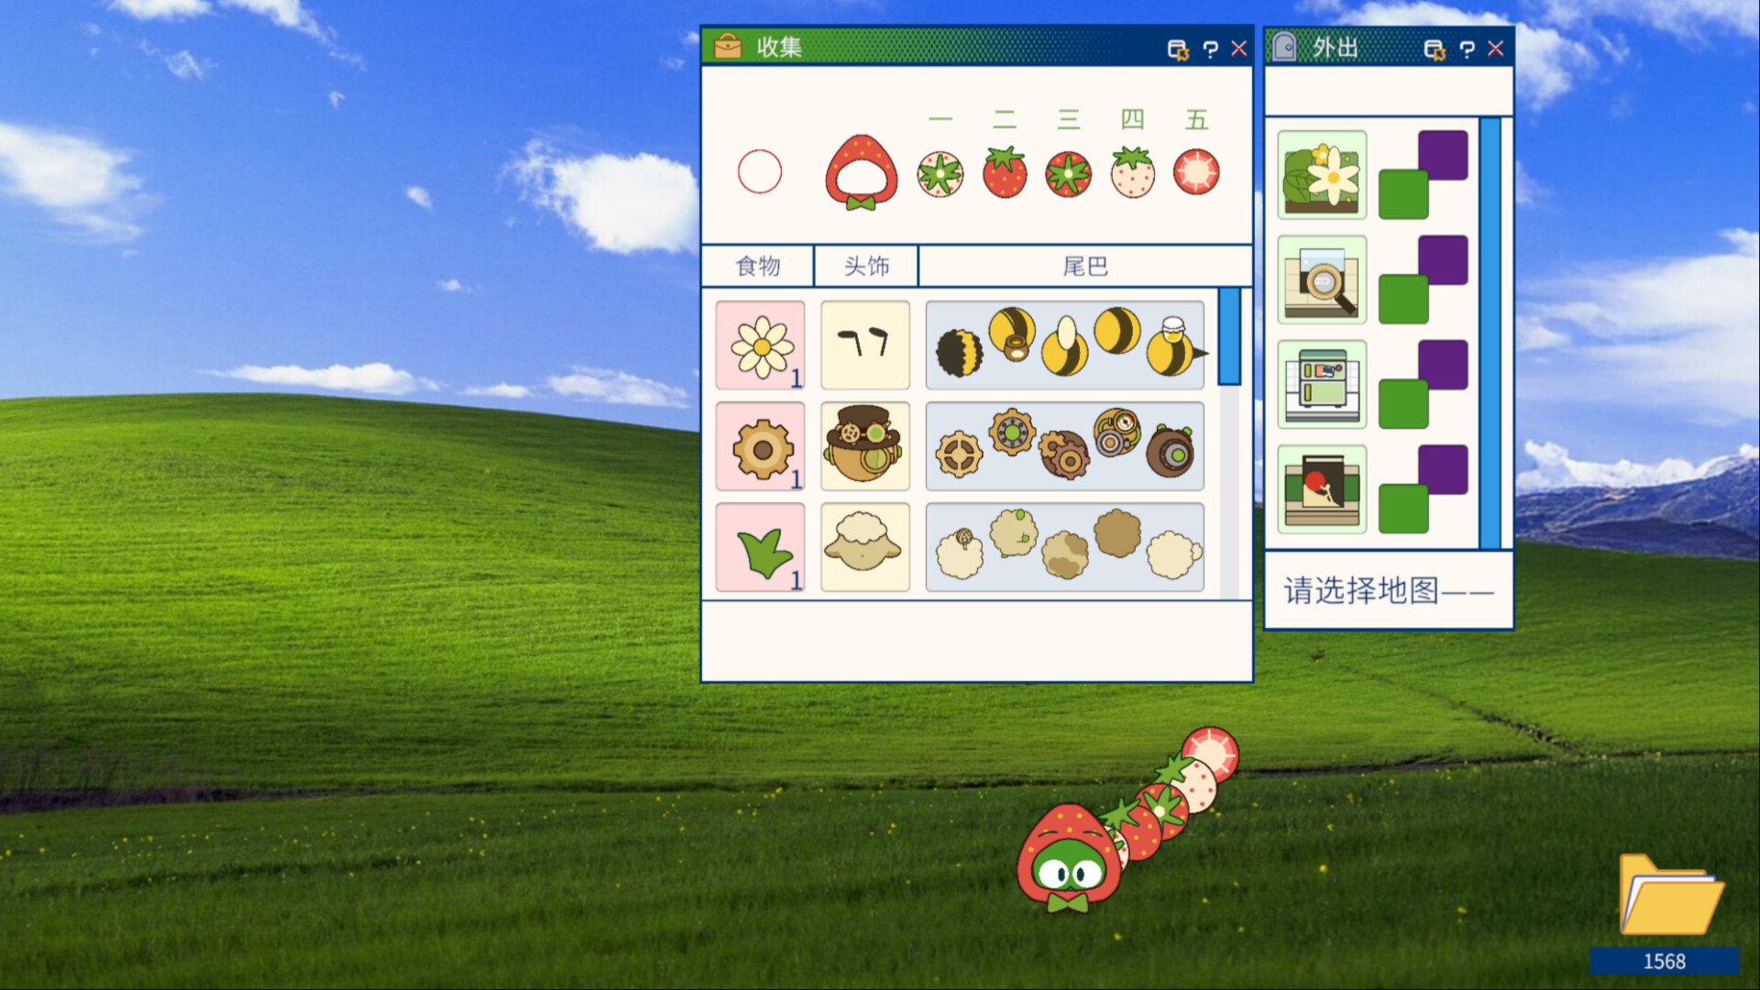Choose round strawberry tip under 五

click(1196, 171)
